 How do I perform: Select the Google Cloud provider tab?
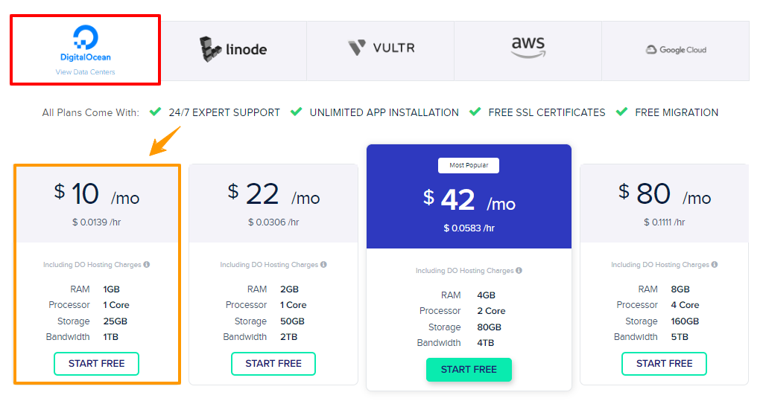(675, 51)
